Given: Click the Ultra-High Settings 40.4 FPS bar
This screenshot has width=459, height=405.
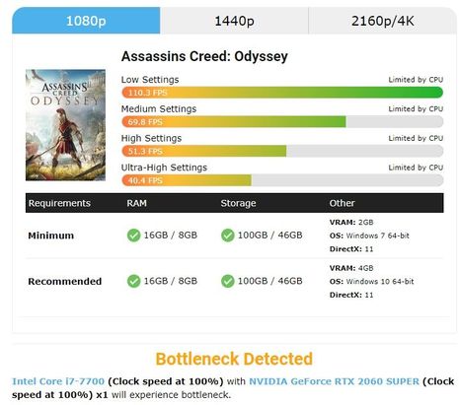Looking at the screenshot, I should click(x=282, y=180).
